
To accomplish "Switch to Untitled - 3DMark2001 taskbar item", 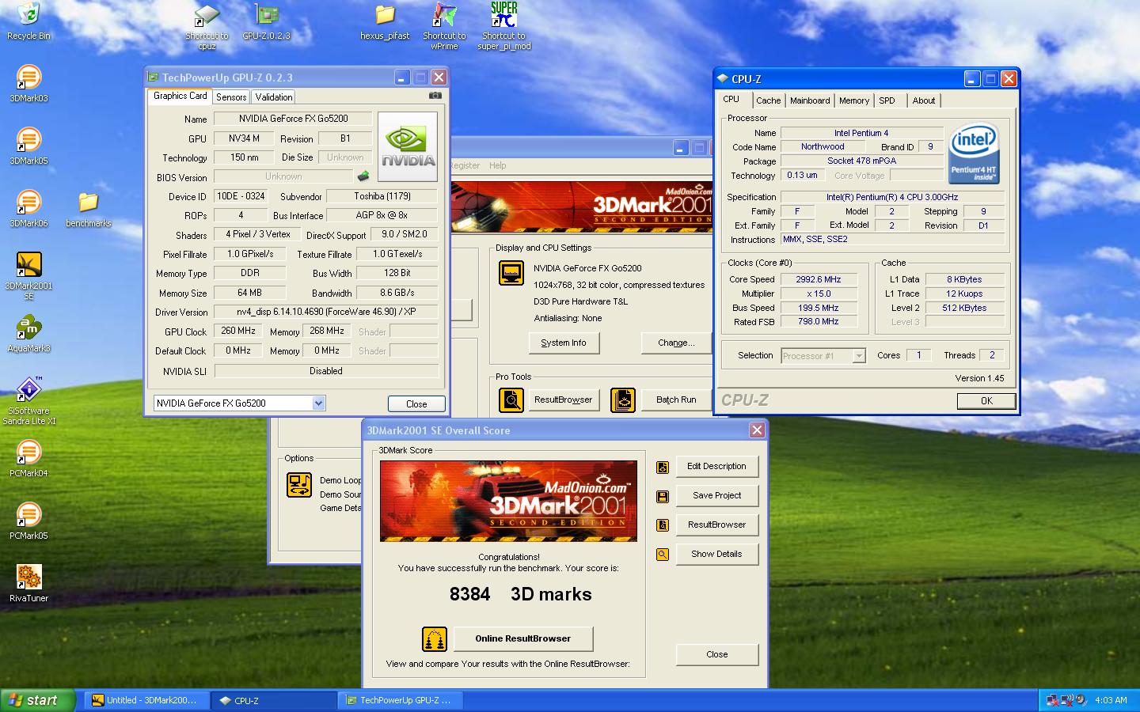I will [146, 700].
